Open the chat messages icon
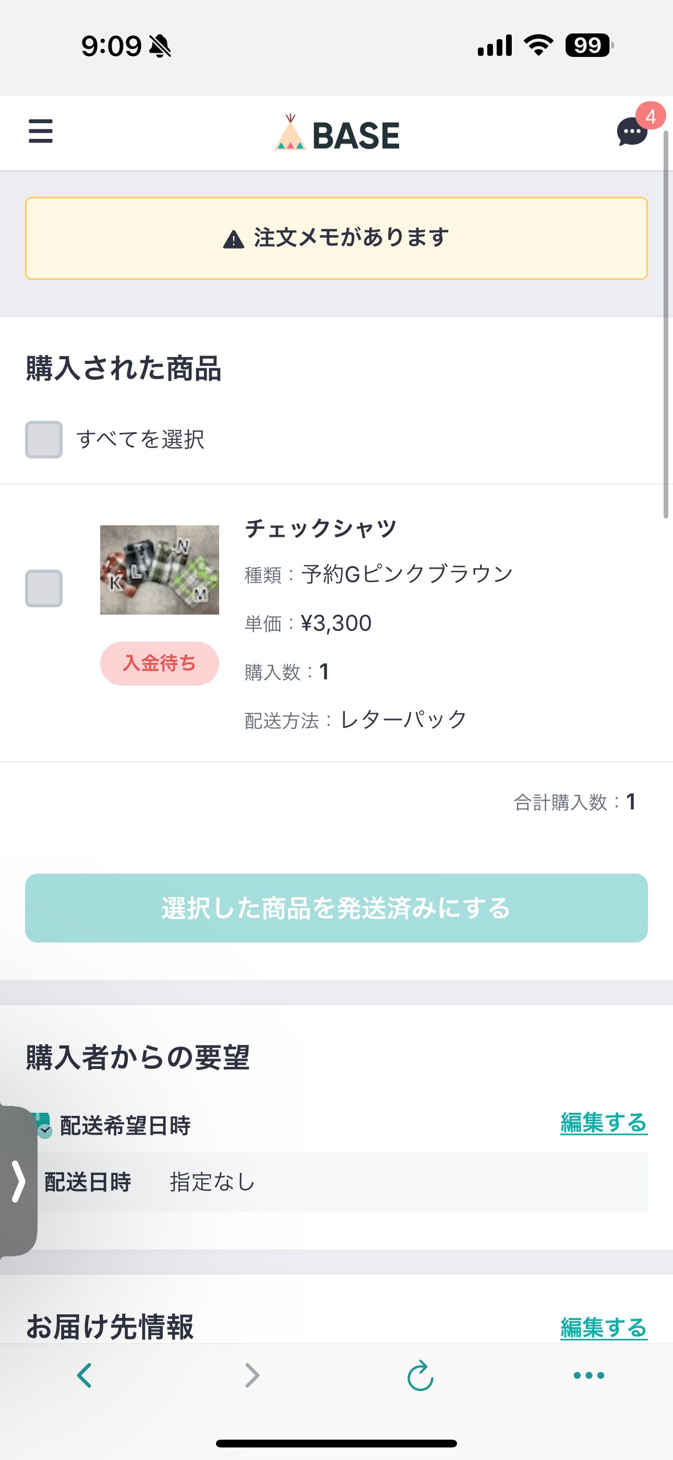The height and width of the screenshot is (1460, 673). pyautogui.click(x=632, y=132)
